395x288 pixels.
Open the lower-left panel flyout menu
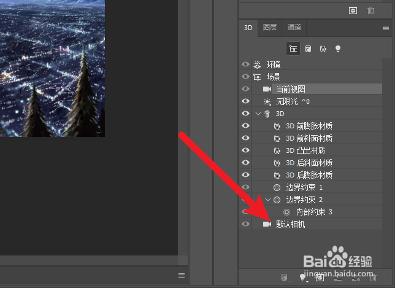[x=182, y=275]
